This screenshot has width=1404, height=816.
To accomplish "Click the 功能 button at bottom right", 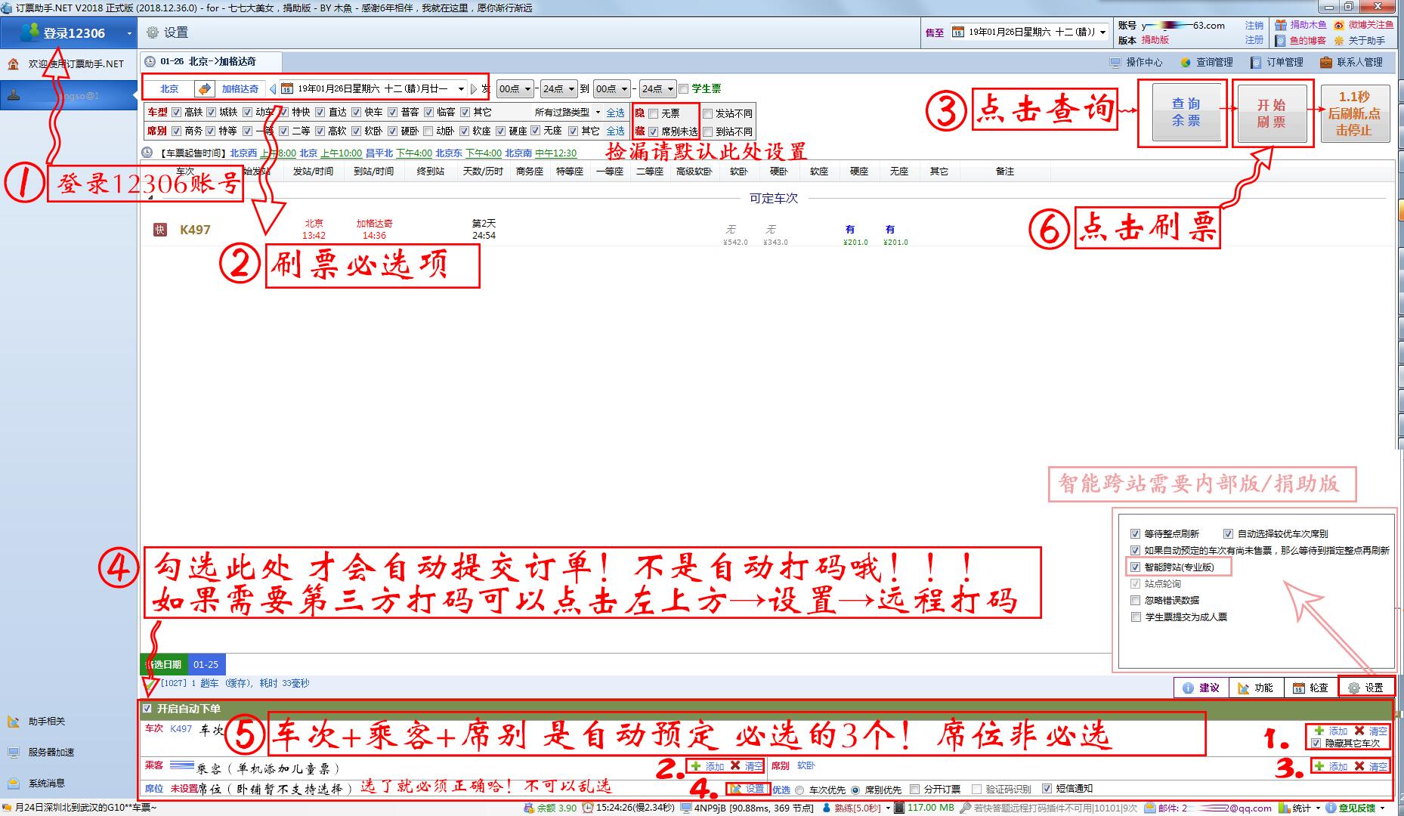I will [1256, 688].
